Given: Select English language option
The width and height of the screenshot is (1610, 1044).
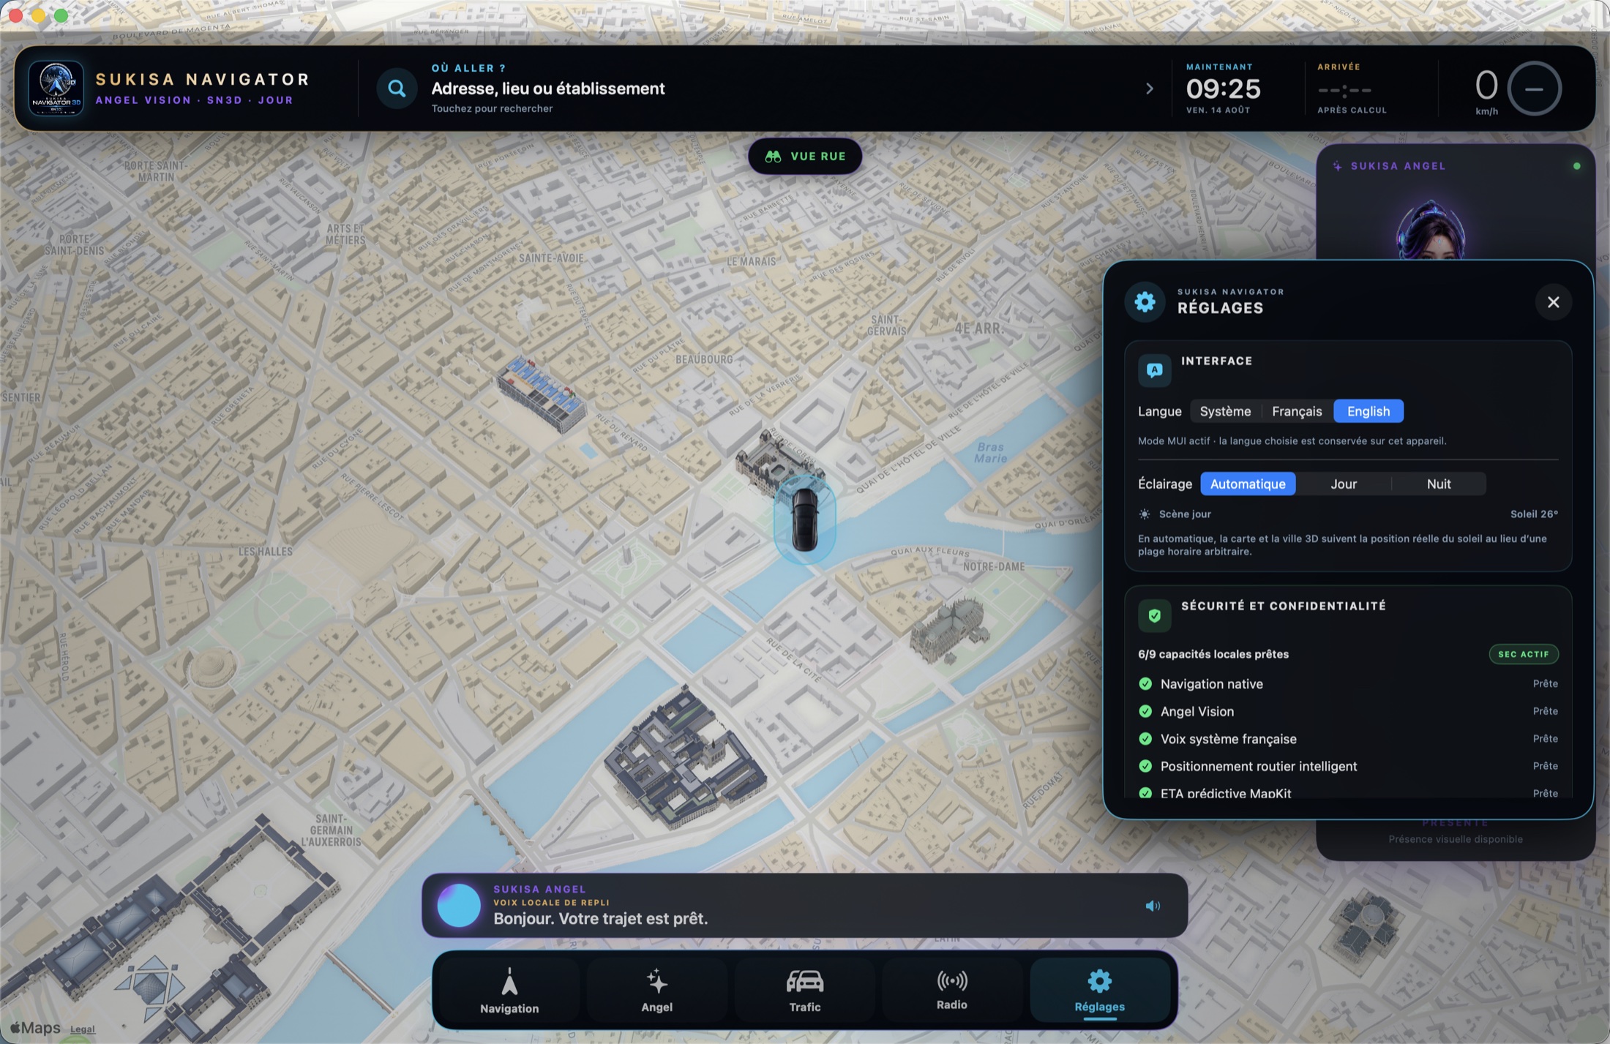Looking at the screenshot, I should [1368, 411].
